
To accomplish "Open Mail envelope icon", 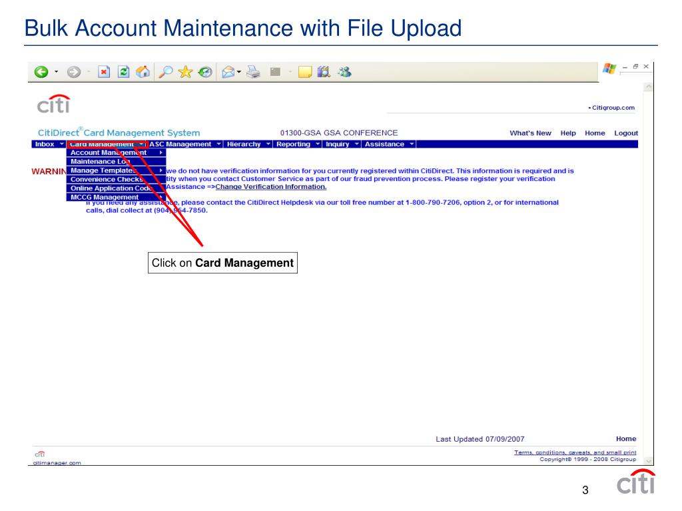I will click(228, 72).
